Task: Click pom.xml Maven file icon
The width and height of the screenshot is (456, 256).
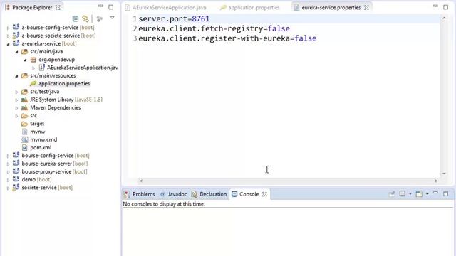Action: pos(25,148)
